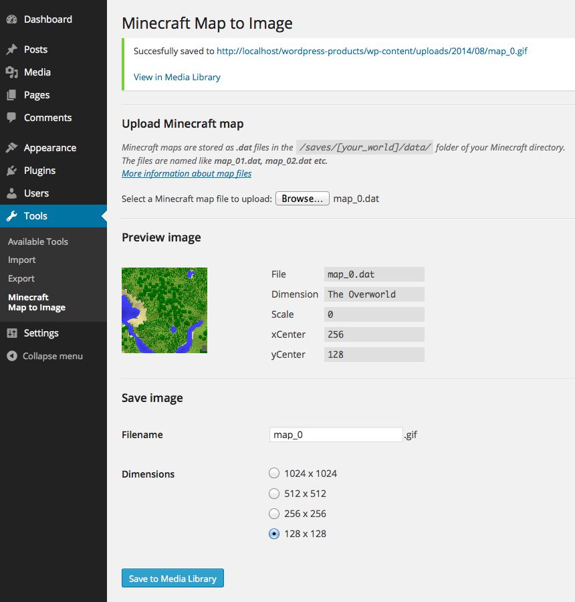
Task: Click the Save image heading
Action: click(152, 398)
